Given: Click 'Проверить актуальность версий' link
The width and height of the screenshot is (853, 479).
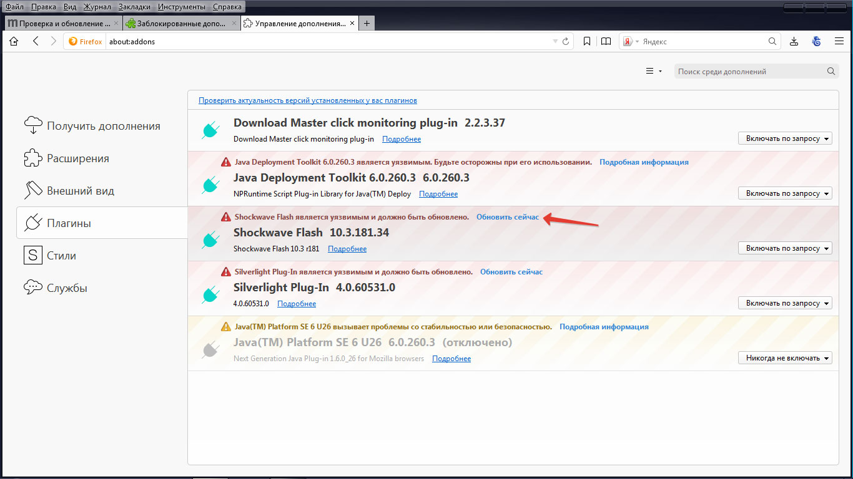Looking at the screenshot, I should coord(308,100).
